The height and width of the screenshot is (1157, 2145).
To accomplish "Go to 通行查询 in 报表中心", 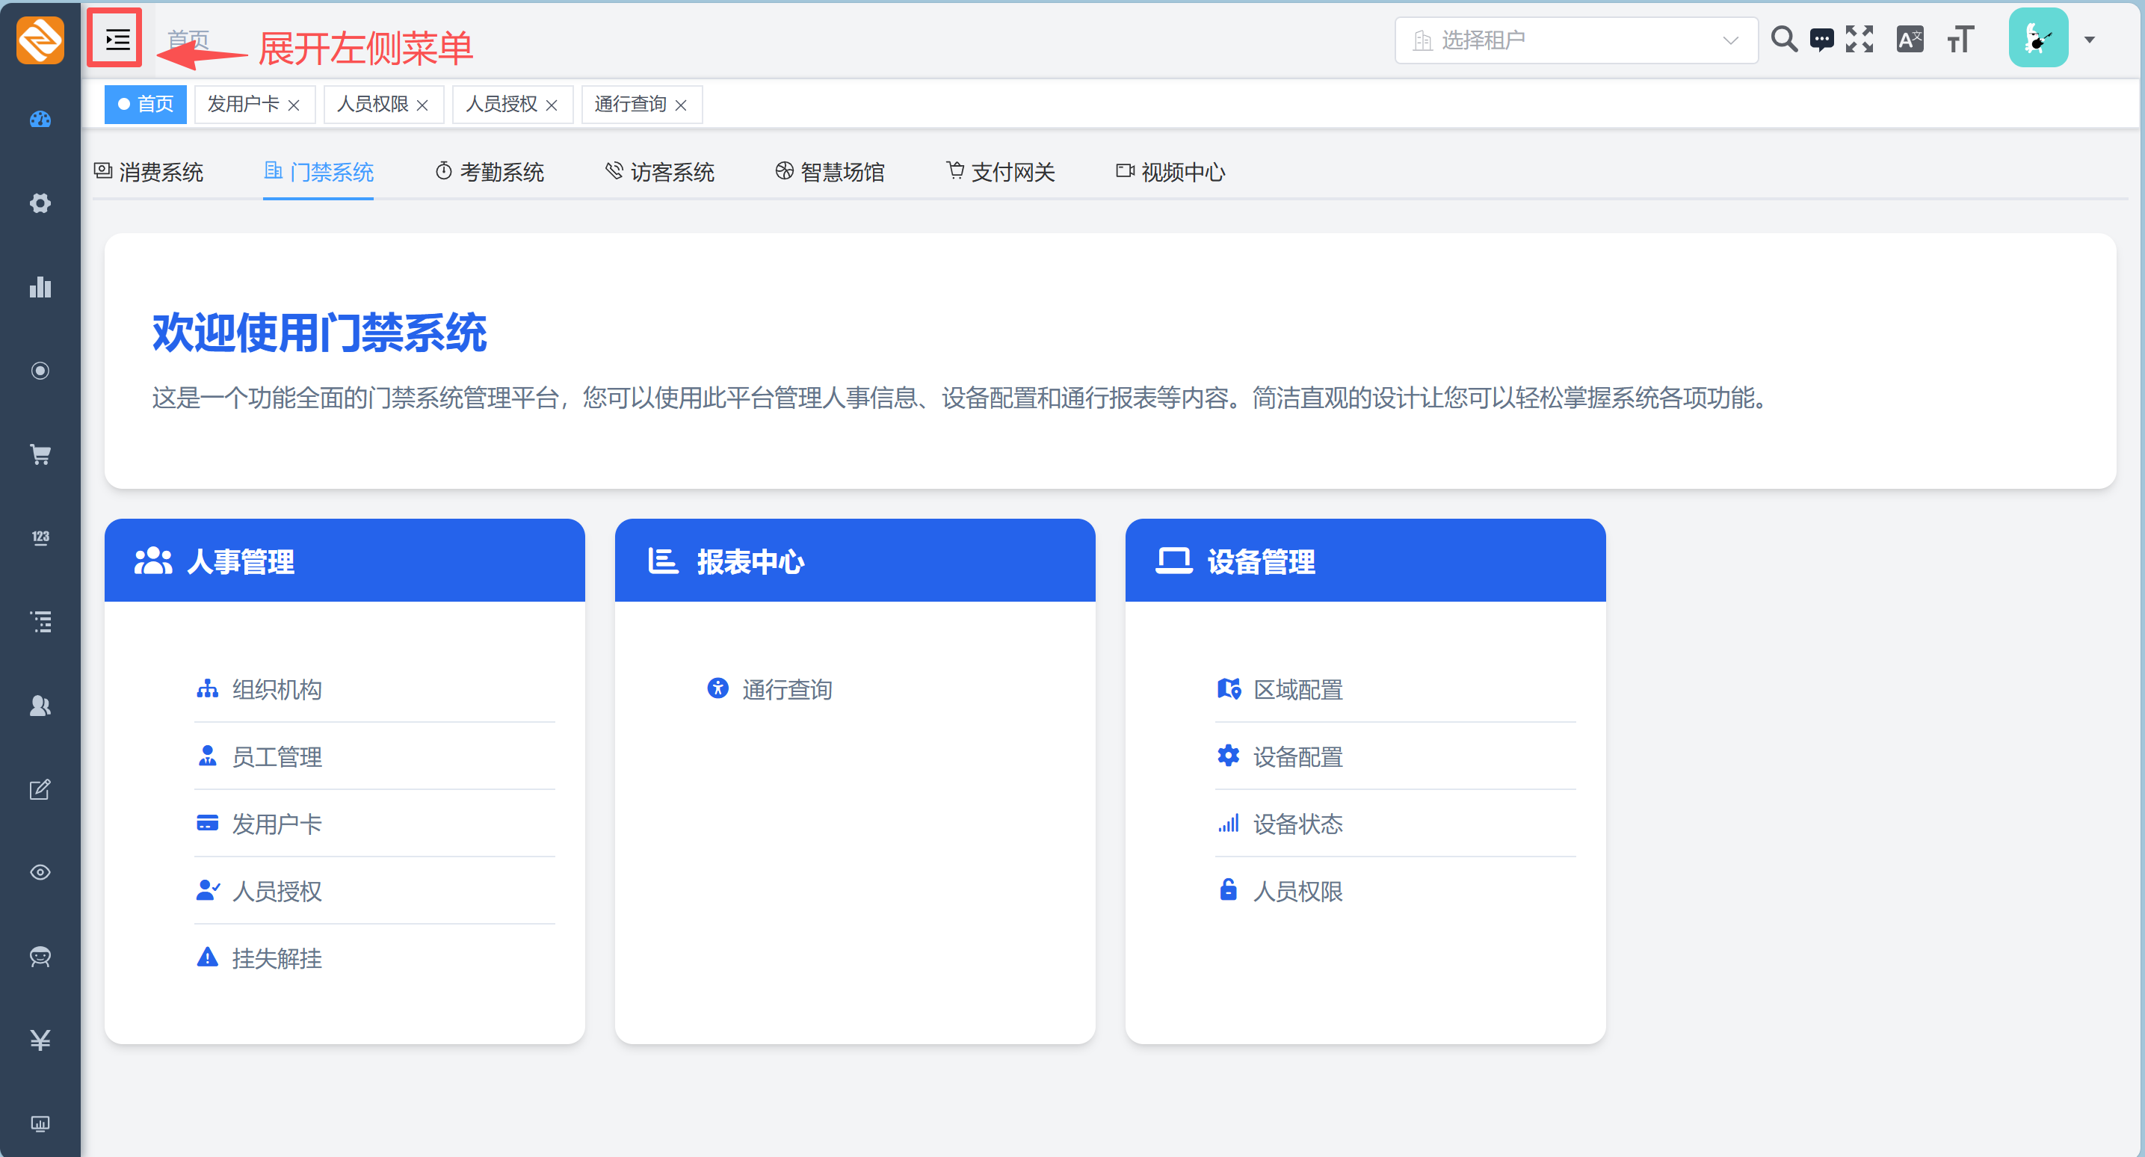I will [x=786, y=689].
